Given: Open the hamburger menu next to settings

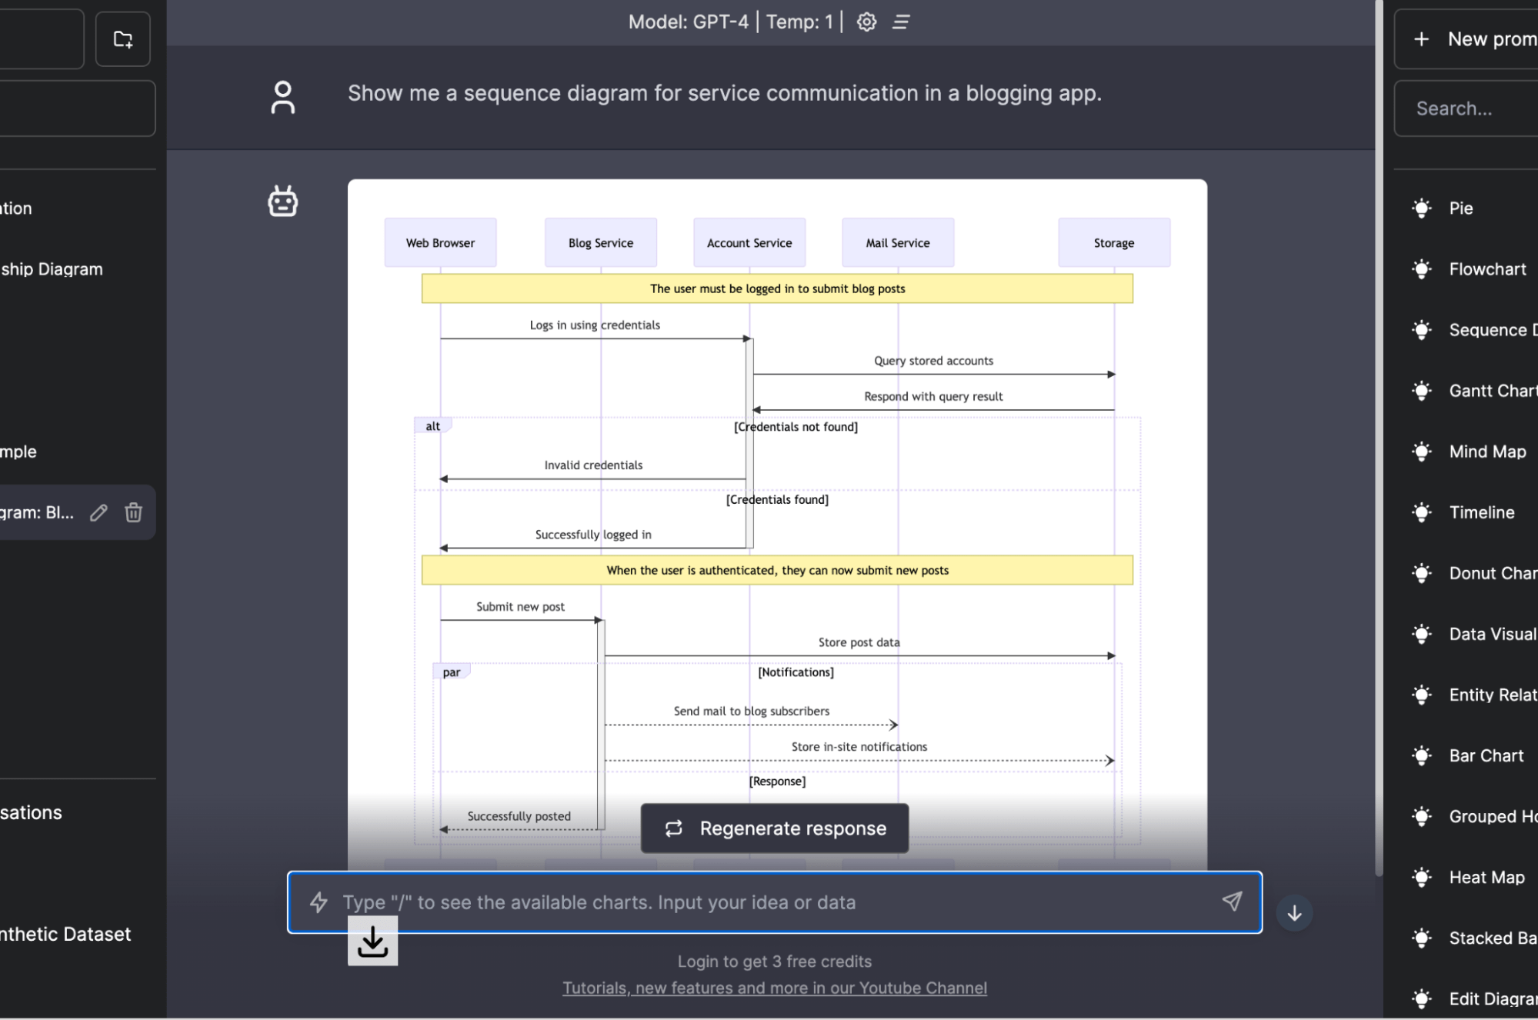Looking at the screenshot, I should click(x=900, y=22).
